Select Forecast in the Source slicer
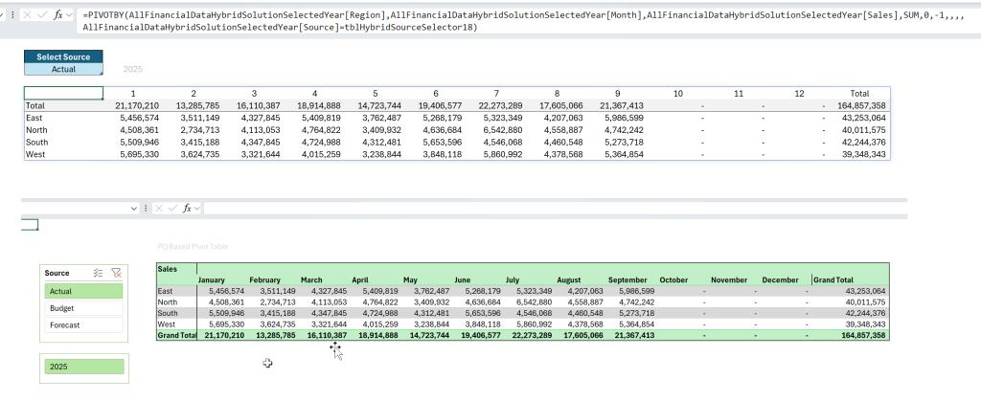 (x=84, y=324)
